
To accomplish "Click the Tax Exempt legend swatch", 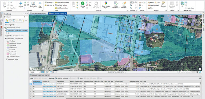I will [8, 54].
